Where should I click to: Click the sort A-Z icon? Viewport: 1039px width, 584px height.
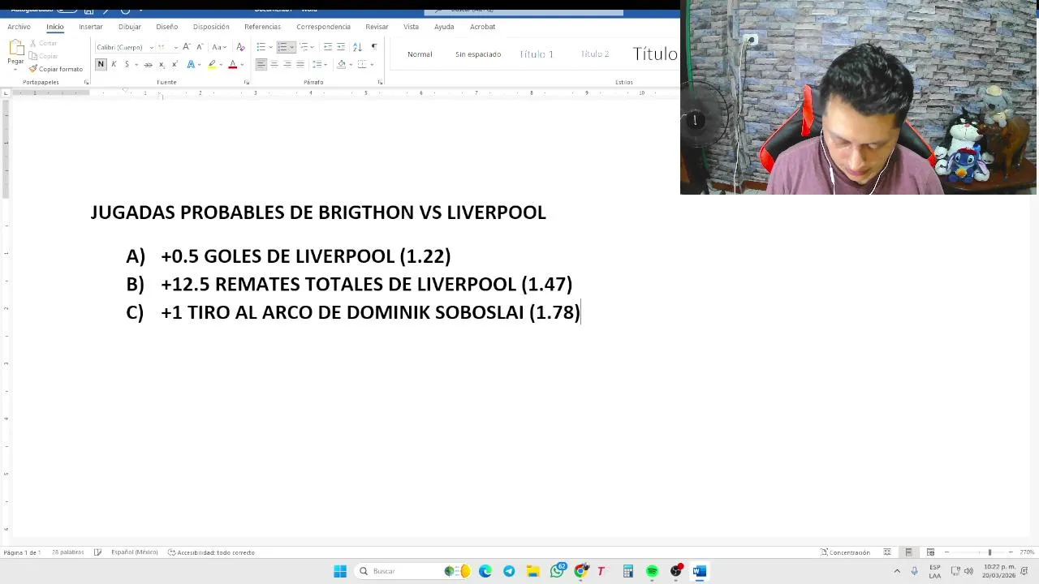[x=357, y=47]
